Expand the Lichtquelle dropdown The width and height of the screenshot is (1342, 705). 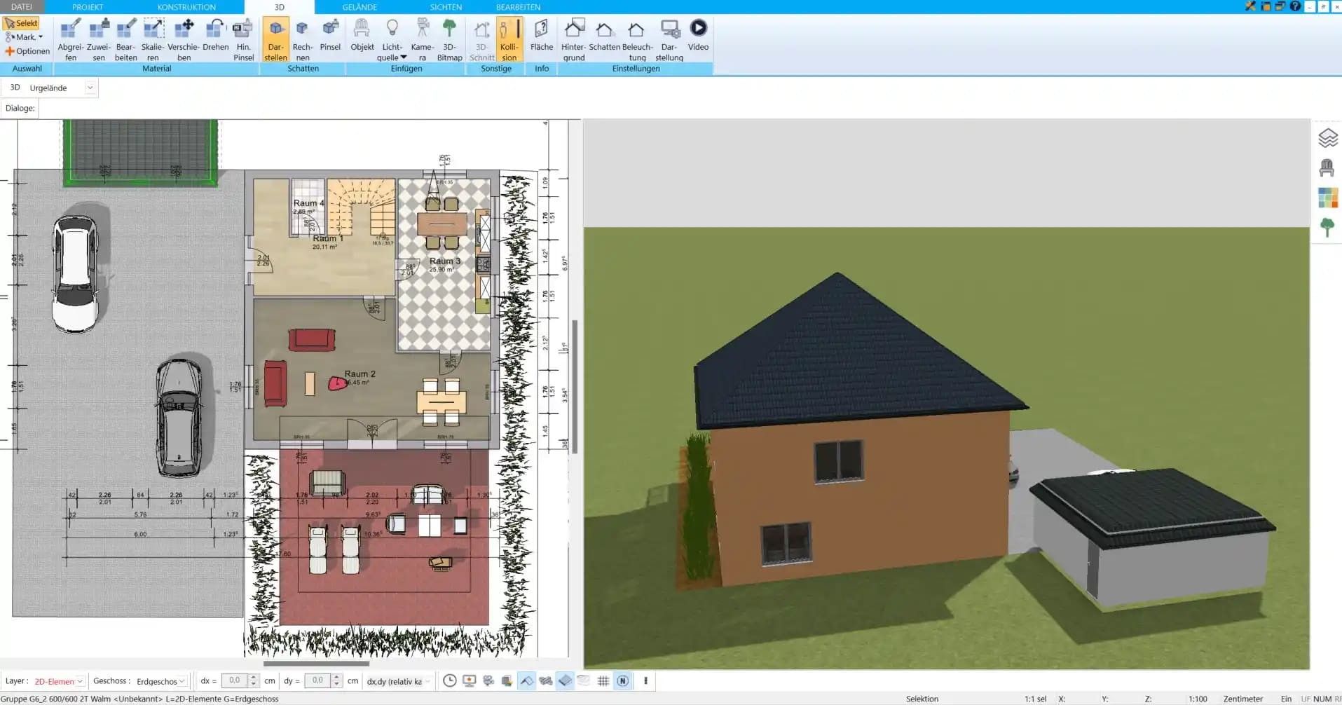click(404, 57)
